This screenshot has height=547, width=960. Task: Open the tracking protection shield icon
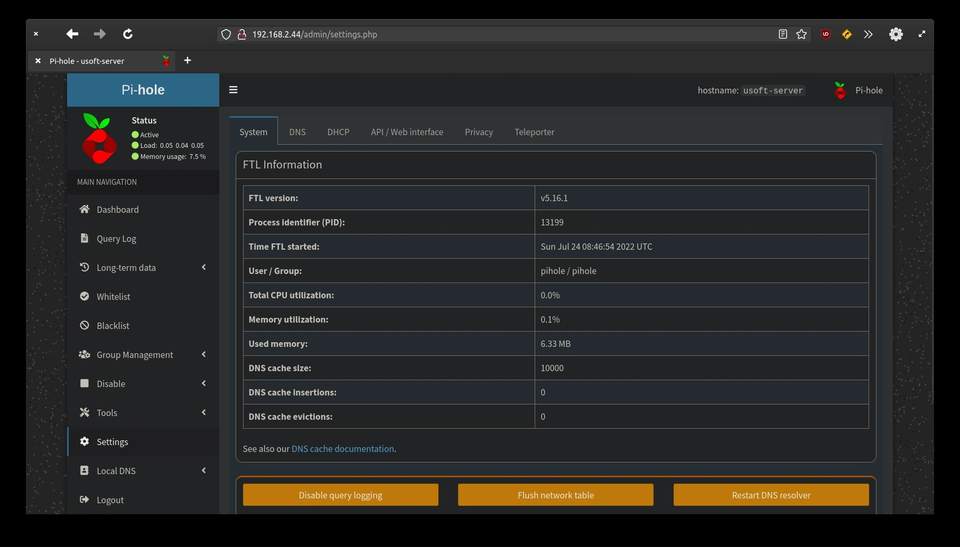(226, 34)
